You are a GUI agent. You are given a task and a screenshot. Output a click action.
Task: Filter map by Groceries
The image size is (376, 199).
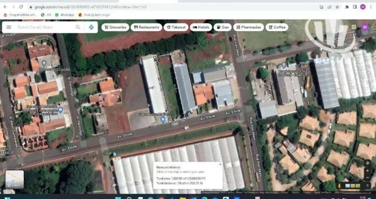tap(115, 27)
